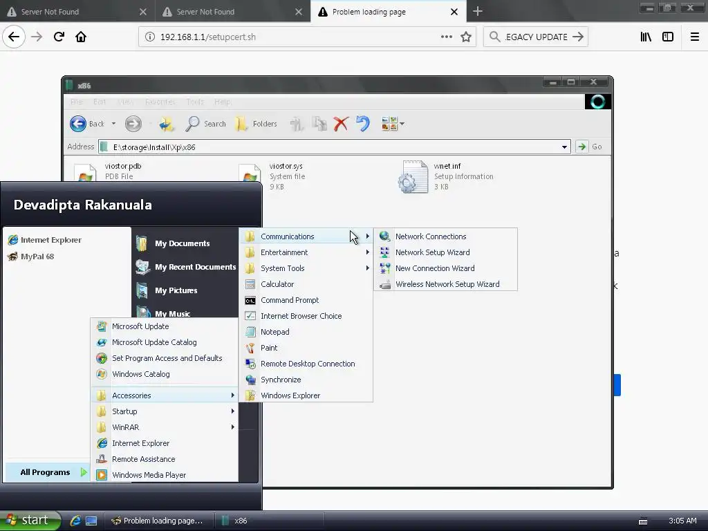Bookmark this page with the star

pos(466,37)
